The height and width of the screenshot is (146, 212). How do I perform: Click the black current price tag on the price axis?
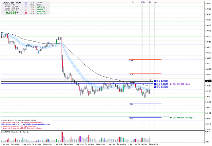[208, 81]
